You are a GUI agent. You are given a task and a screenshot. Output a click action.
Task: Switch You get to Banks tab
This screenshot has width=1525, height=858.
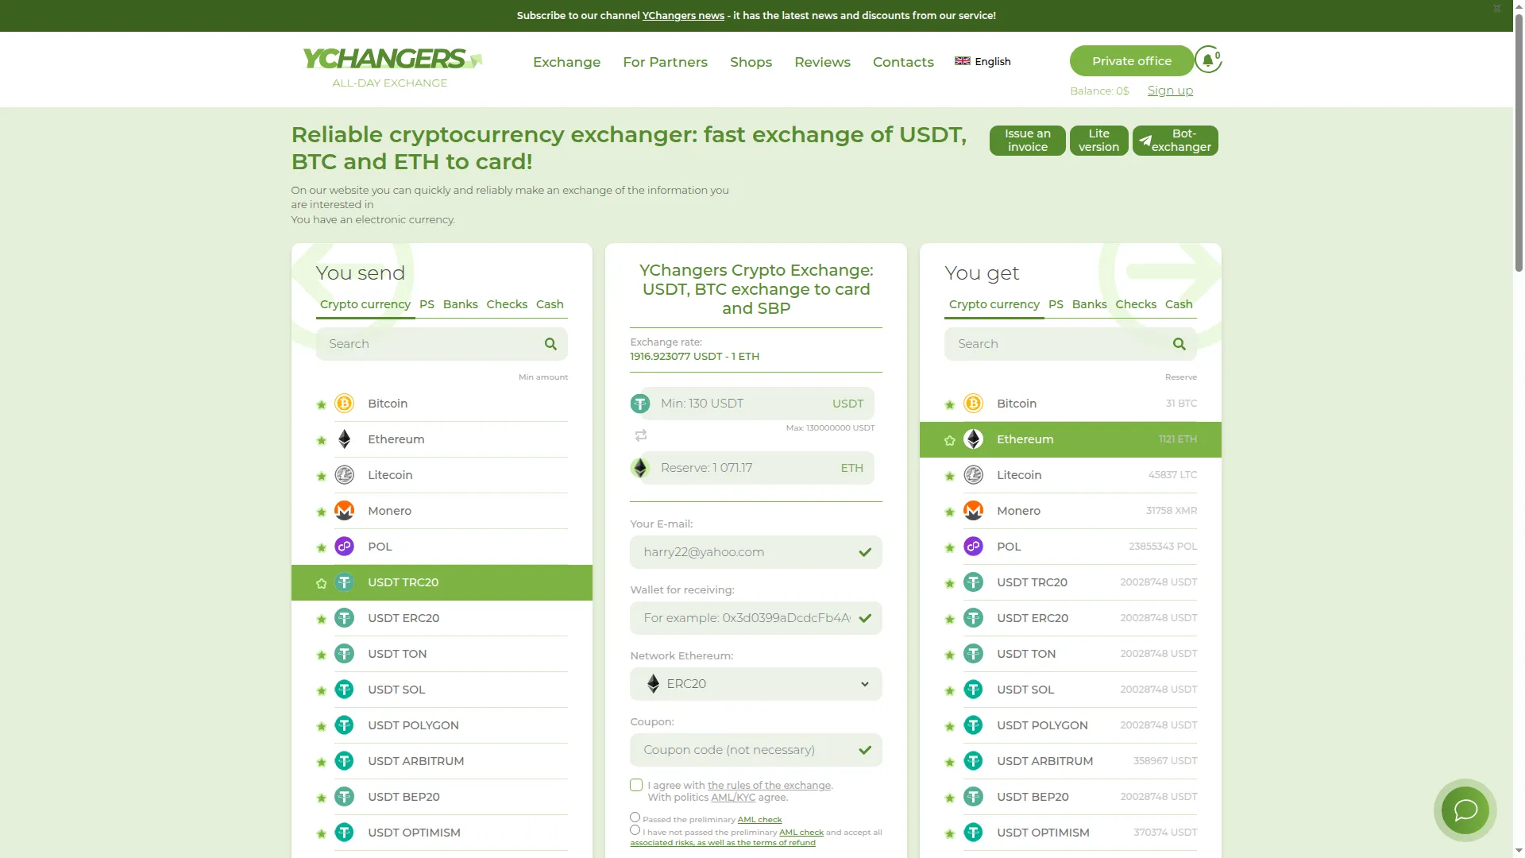tap(1089, 304)
